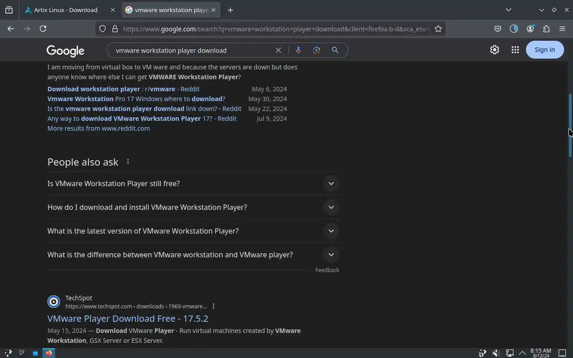Open the virtual desktop pager in taskbar
The image size is (573, 358).
tap(21, 353)
